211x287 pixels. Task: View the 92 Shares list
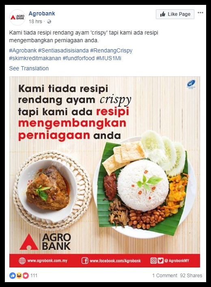point(191,276)
